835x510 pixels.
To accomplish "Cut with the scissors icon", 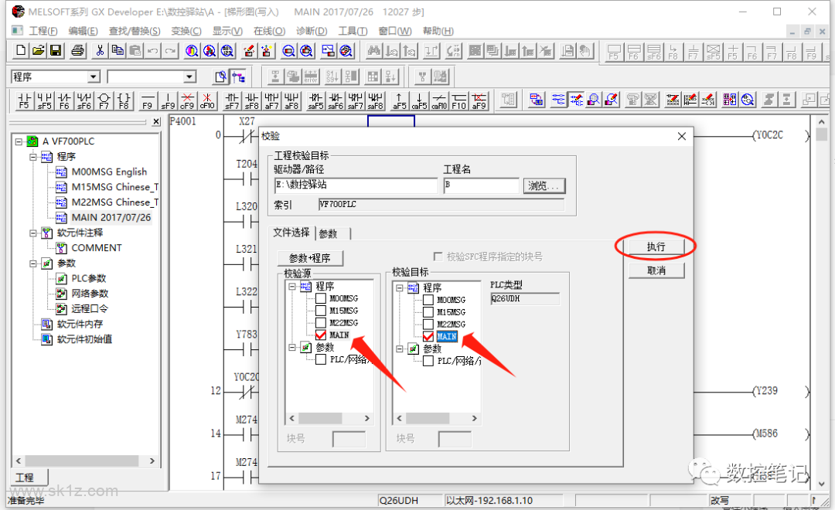I will (x=100, y=50).
